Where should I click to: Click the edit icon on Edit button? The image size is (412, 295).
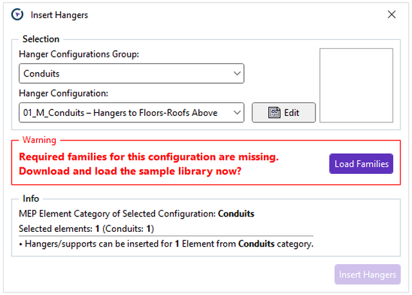click(274, 113)
